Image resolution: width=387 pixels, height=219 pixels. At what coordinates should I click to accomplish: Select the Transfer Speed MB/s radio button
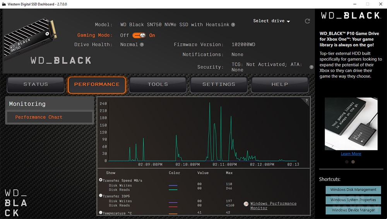(101, 180)
